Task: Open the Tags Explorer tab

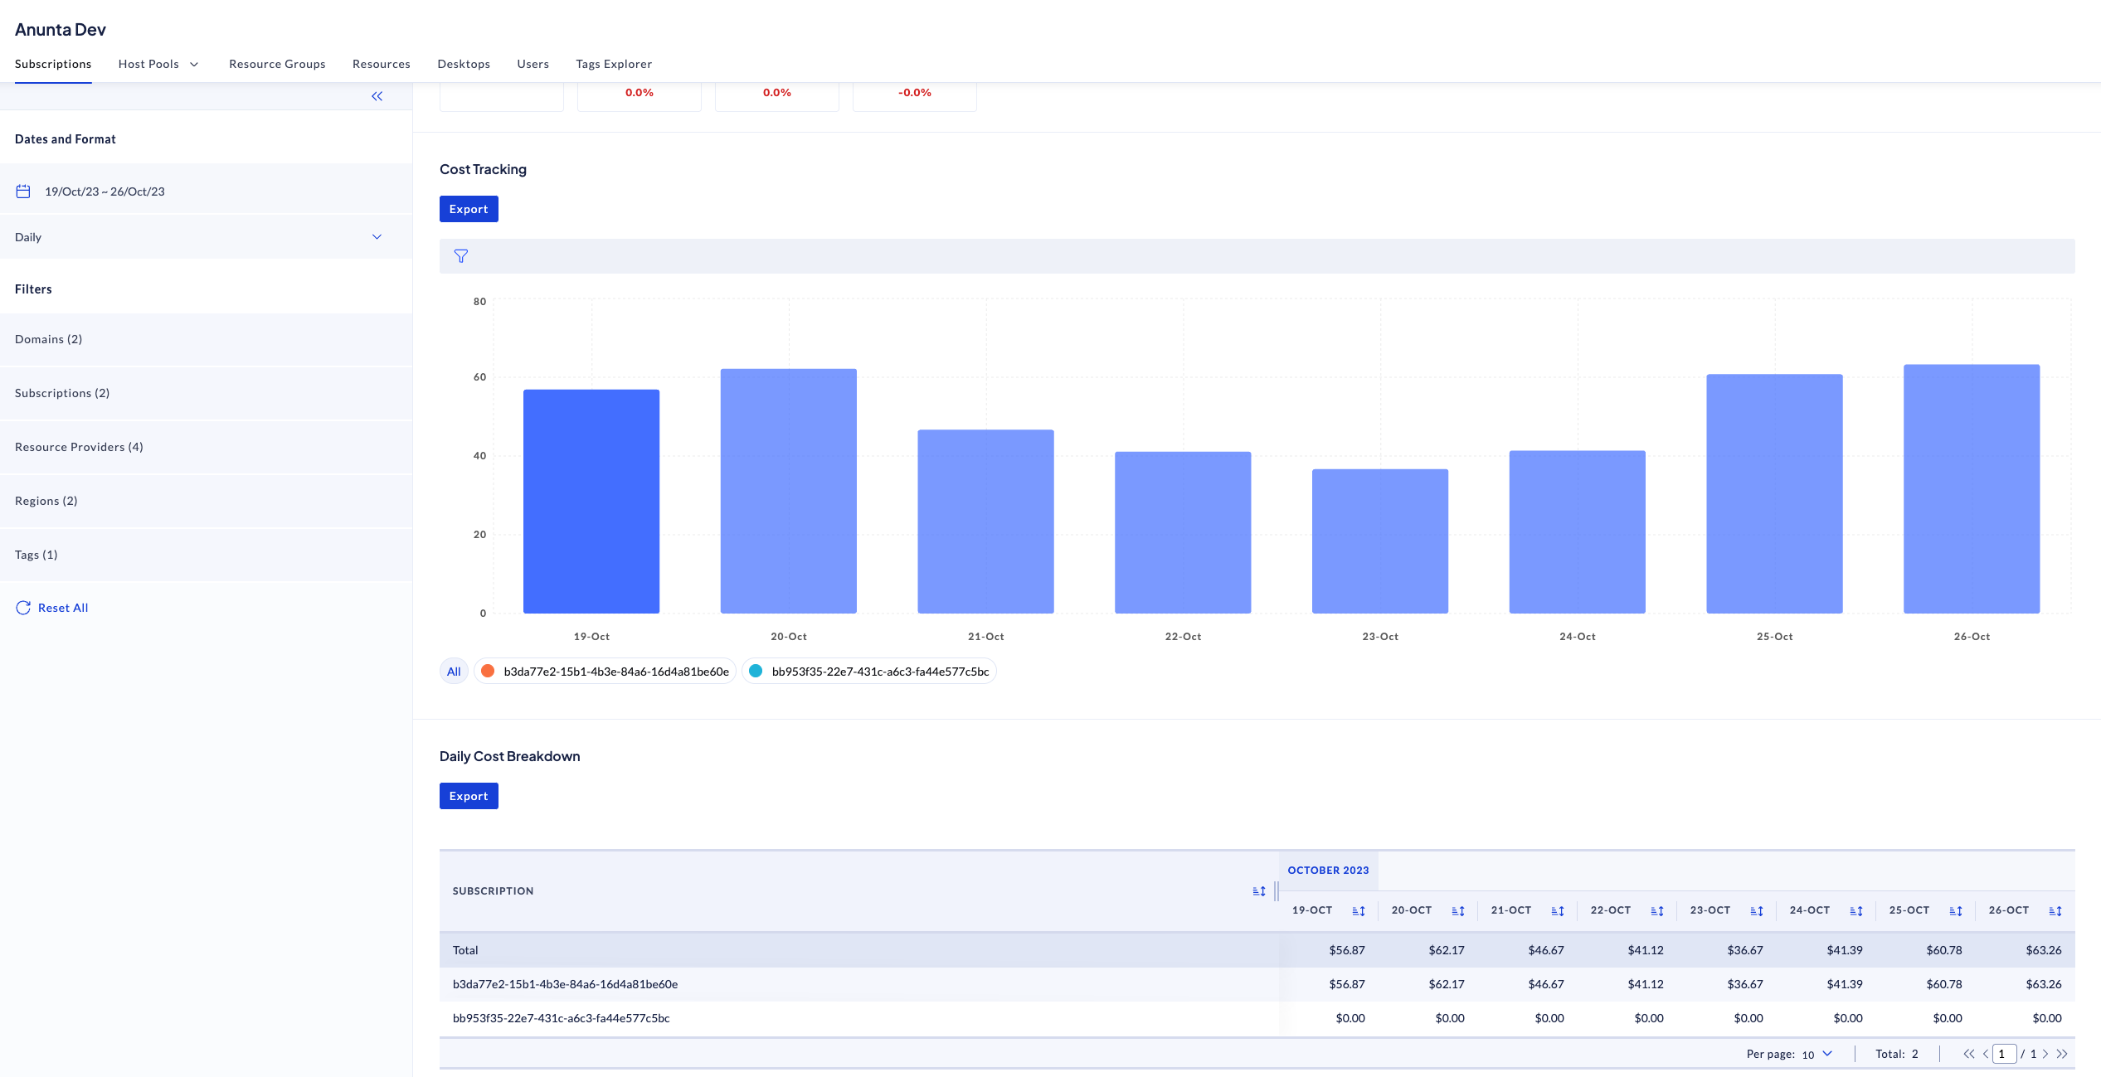Action: coord(614,64)
